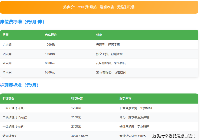Click the 服务内容 column header

125,98
